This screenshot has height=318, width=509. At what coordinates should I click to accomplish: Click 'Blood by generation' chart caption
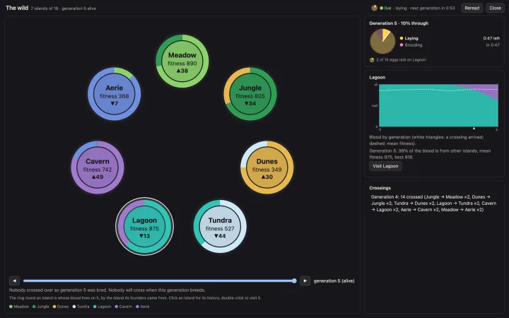coord(426,140)
